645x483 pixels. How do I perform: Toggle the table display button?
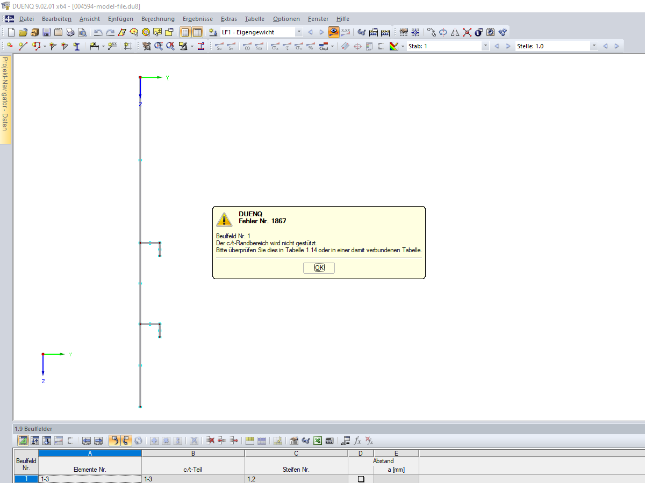197,32
